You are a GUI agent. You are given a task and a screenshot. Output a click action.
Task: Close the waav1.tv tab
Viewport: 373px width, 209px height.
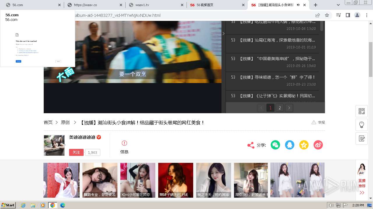(182, 5)
